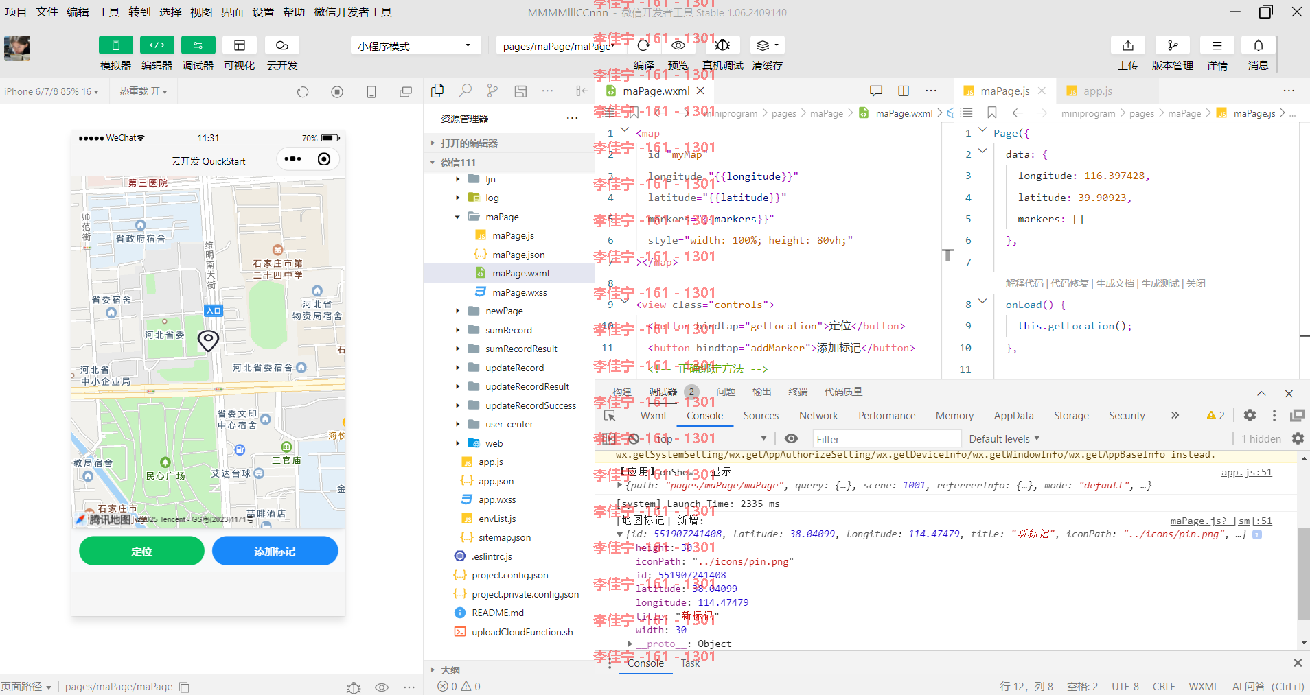Open the details (详情) icon
Image resolution: width=1310 pixels, height=695 pixels.
tap(1217, 45)
